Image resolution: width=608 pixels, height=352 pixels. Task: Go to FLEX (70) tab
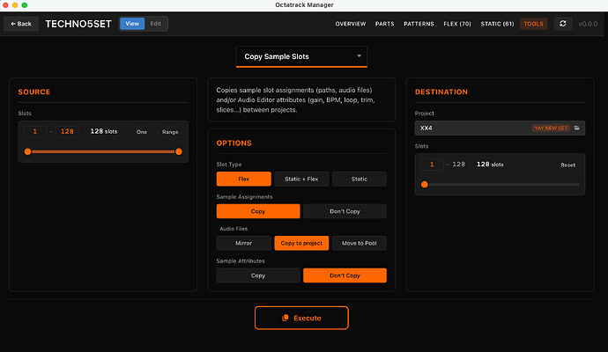457,24
